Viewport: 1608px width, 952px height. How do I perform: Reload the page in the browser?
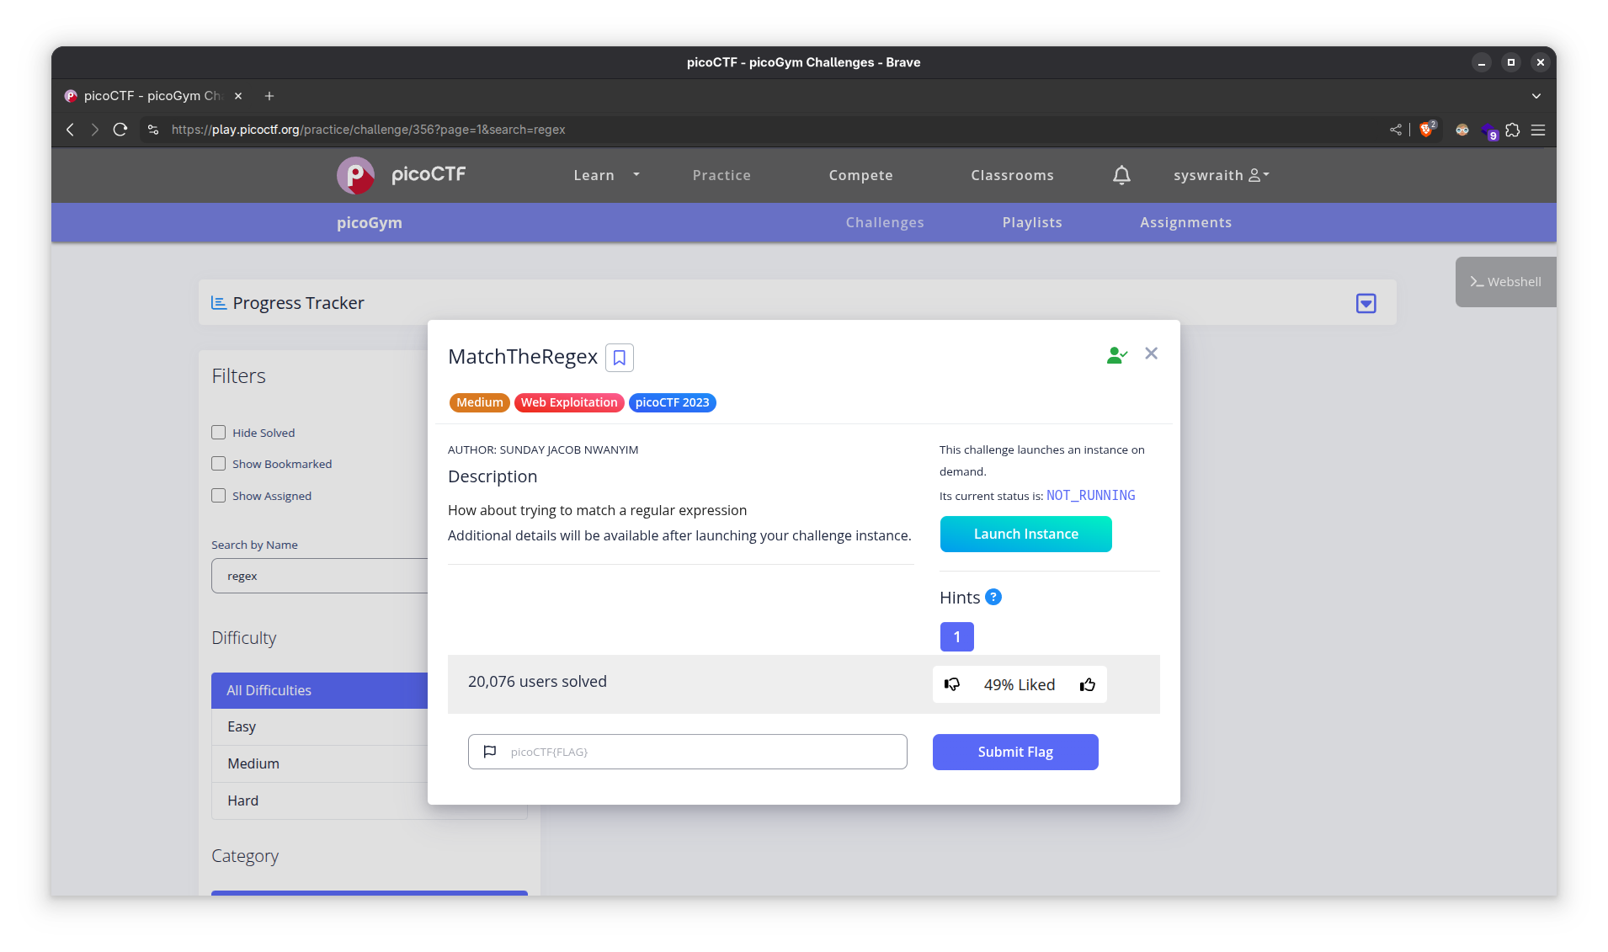pyautogui.click(x=120, y=130)
